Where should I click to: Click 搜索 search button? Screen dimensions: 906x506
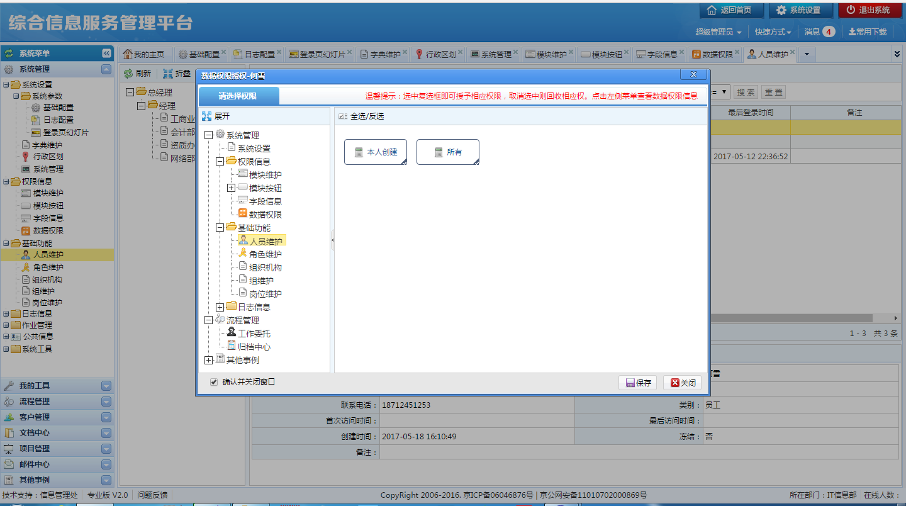coord(746,92)
